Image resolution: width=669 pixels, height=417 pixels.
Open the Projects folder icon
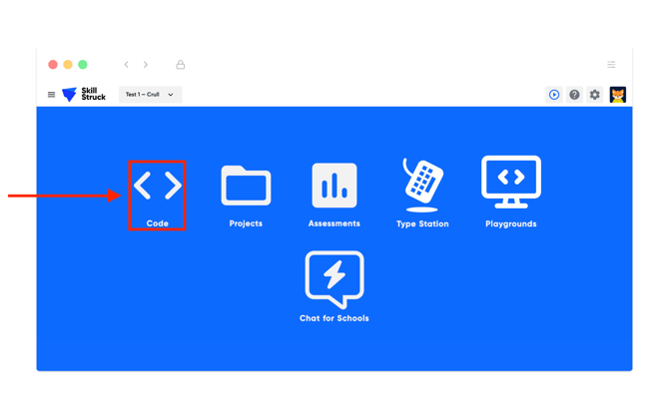click(x=246, y=187)
